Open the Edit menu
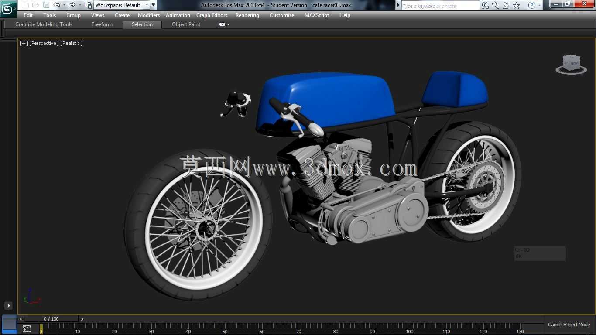The height and width of the screenshot is (335, 596). tap(28, 15)
